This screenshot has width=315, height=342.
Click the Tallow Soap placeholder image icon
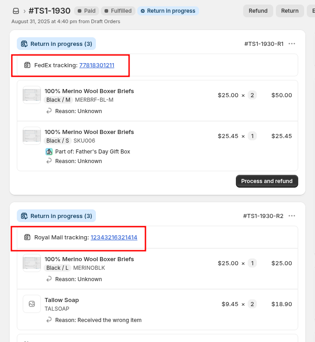point(32,304)
